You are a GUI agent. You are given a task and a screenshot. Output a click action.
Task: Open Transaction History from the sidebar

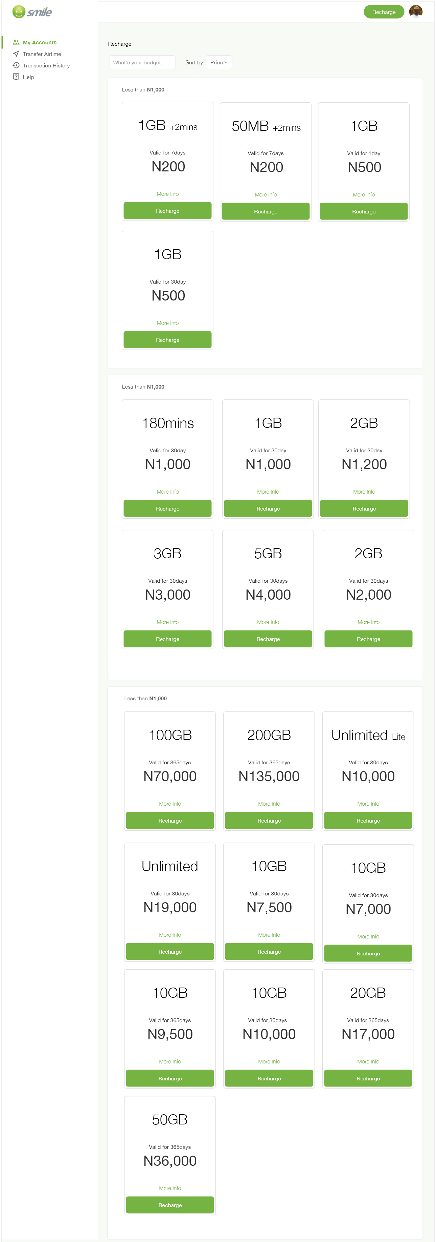click(46, 66)
